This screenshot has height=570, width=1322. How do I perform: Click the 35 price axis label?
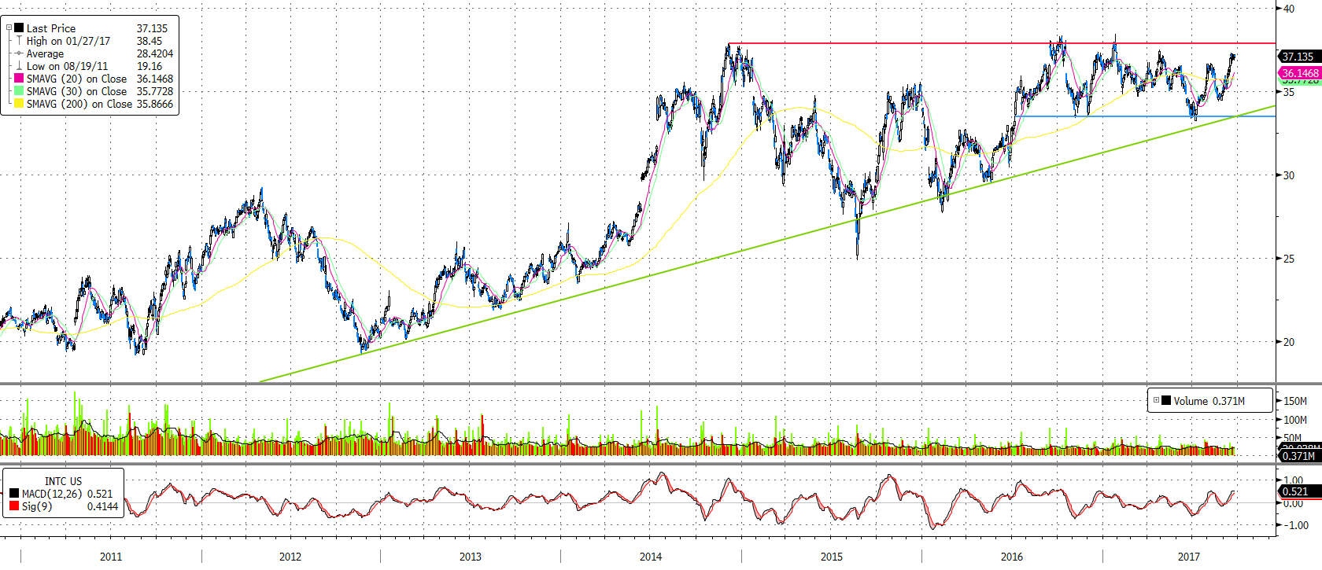click(1289, 92)
